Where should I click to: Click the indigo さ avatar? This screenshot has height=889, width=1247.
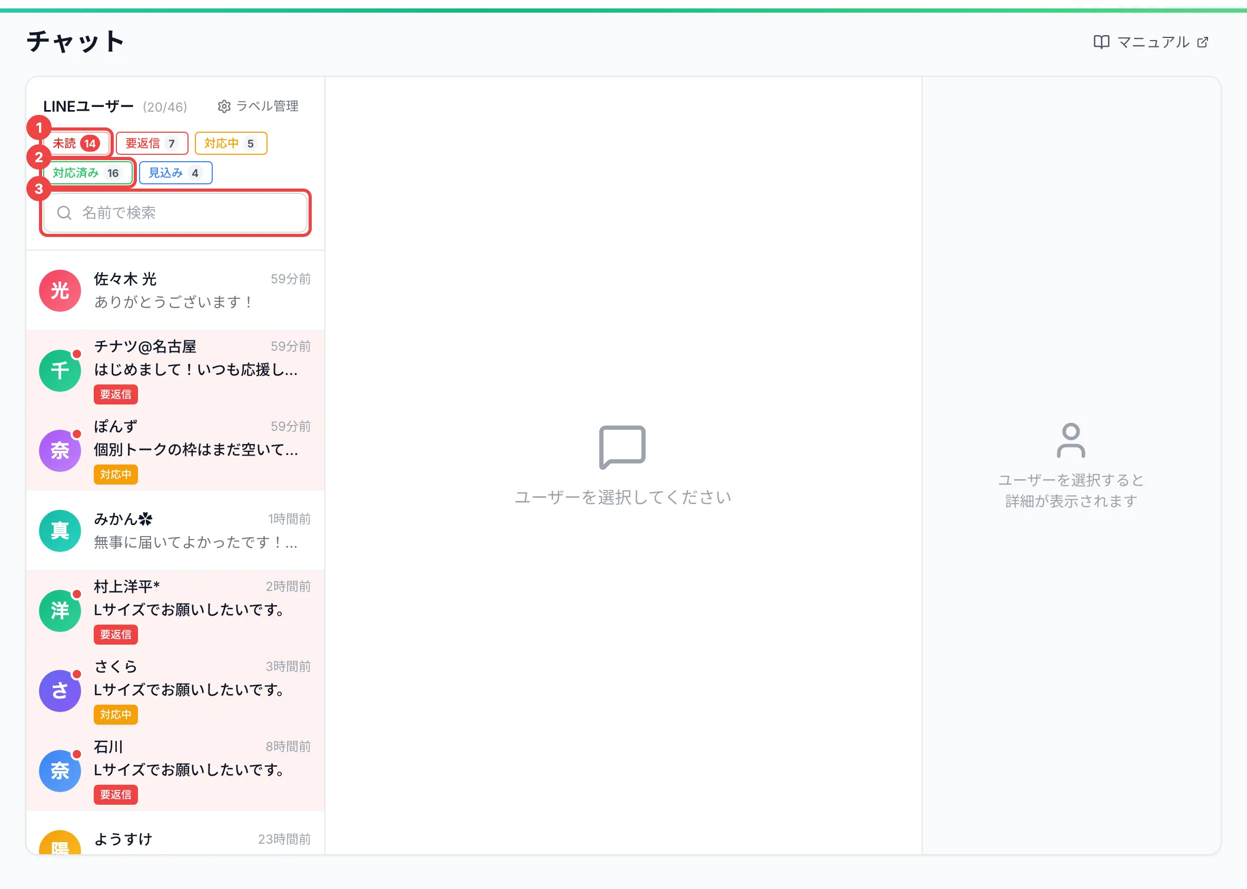(x=60, y=692)
